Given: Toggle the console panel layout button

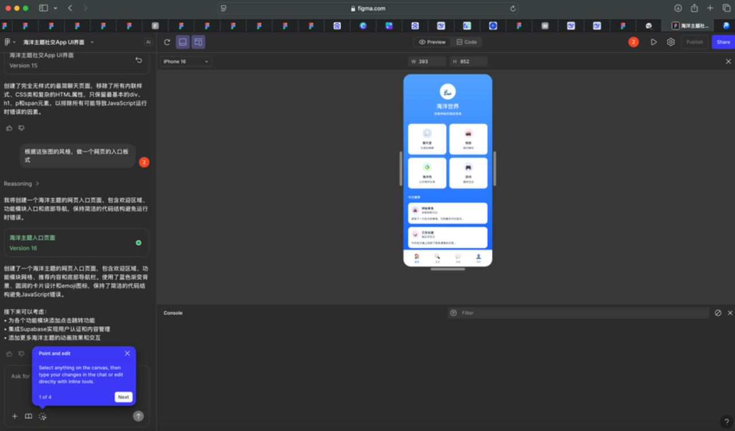Looking at the screenshot, I should (x=183, y=42).
